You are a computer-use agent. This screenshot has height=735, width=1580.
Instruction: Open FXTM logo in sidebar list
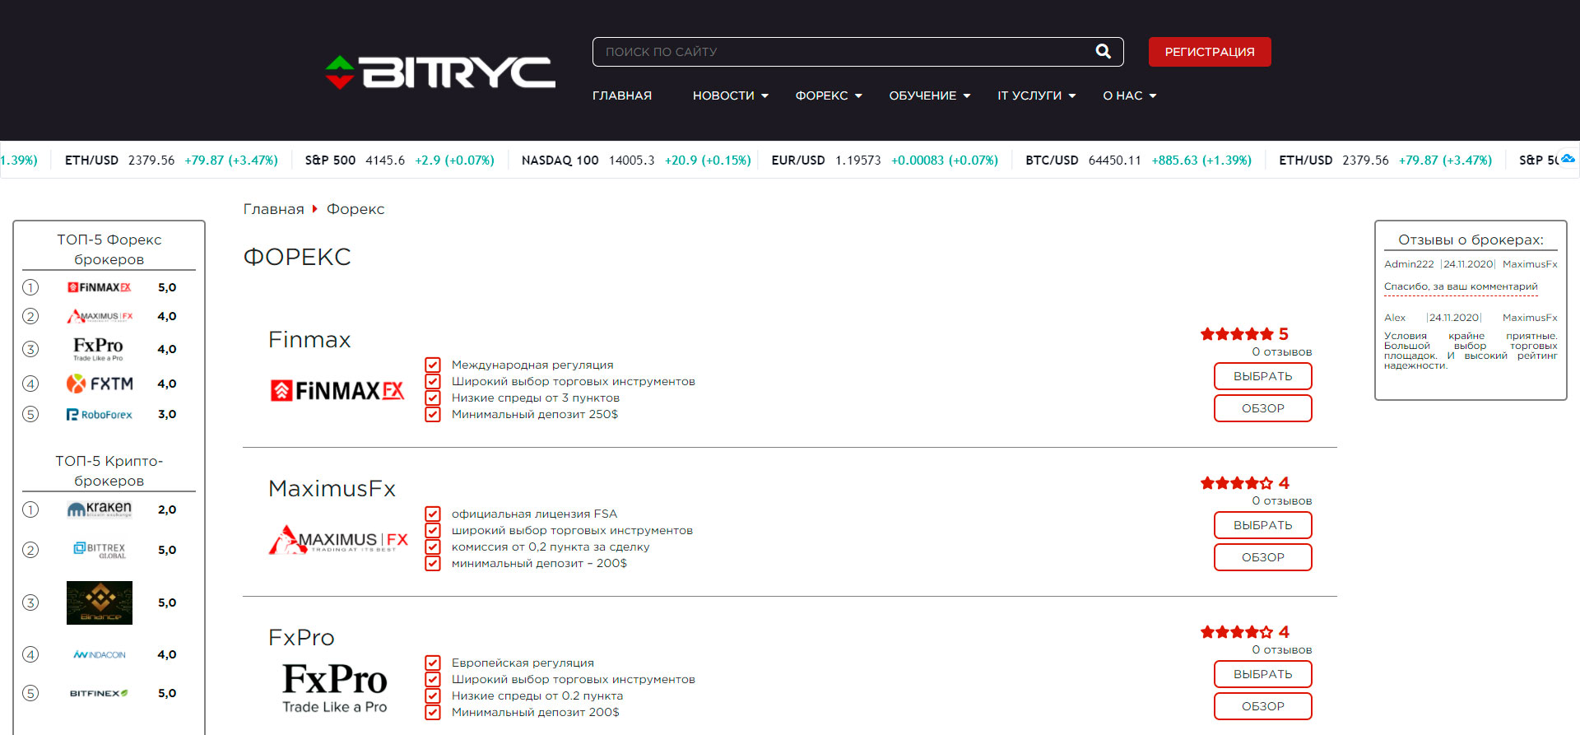(x=100, y=384)
